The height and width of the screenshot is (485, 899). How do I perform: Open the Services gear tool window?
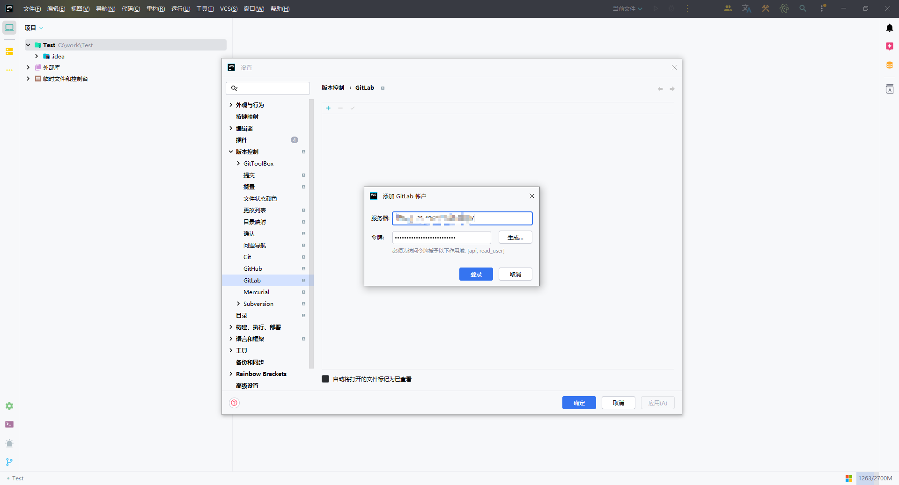coord(9,406)
